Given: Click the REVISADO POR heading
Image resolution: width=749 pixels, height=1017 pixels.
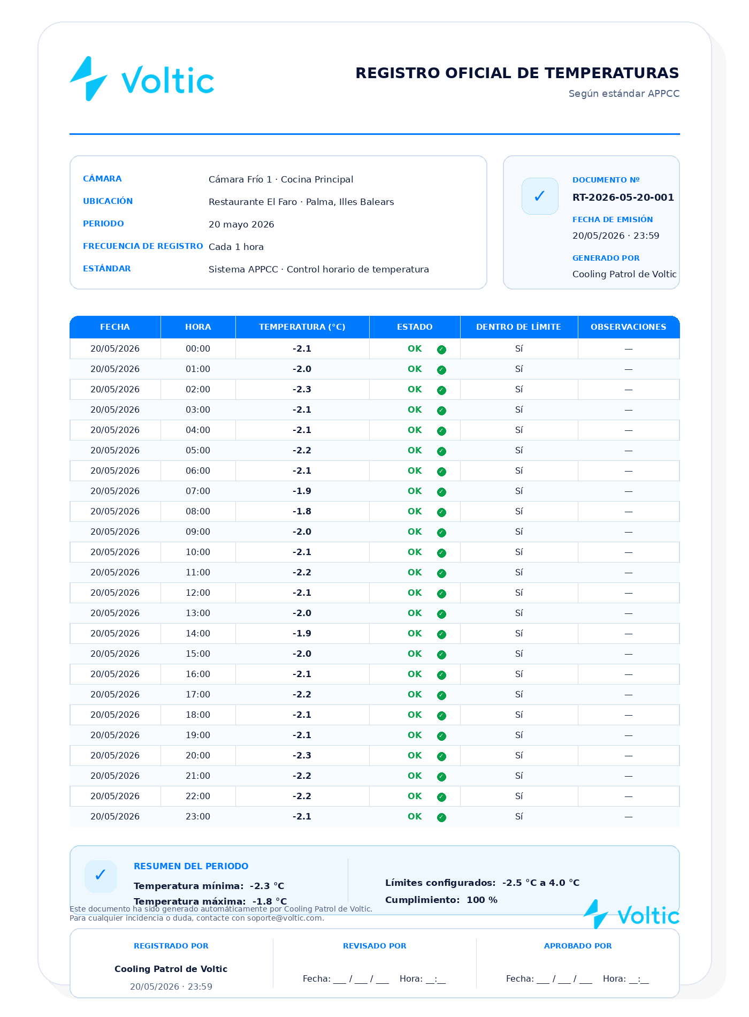Looking at the screenshot, I should [374, 946].
